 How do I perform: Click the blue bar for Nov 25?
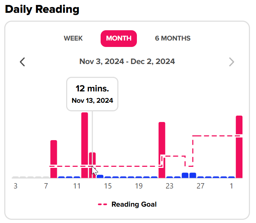tap(185, 175)
